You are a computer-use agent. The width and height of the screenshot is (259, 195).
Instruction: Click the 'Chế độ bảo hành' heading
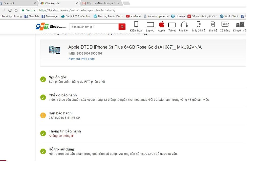63,95
